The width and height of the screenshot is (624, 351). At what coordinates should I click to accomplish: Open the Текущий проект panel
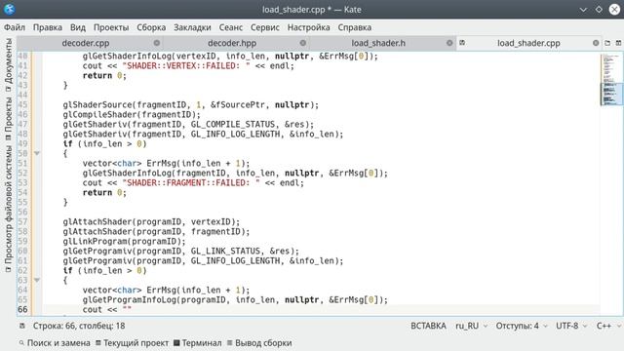click(x=133, y=343)
